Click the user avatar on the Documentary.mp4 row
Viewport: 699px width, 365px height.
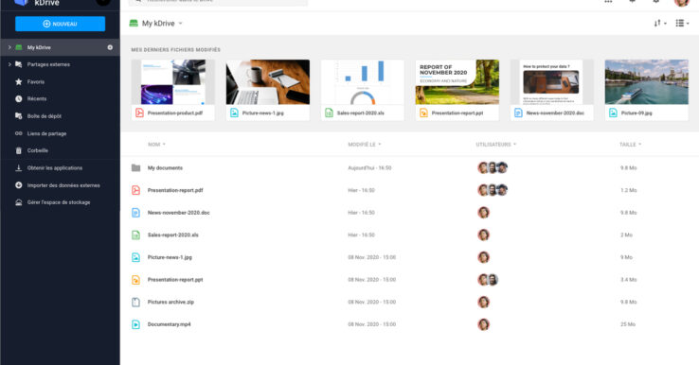click(484, 324)
